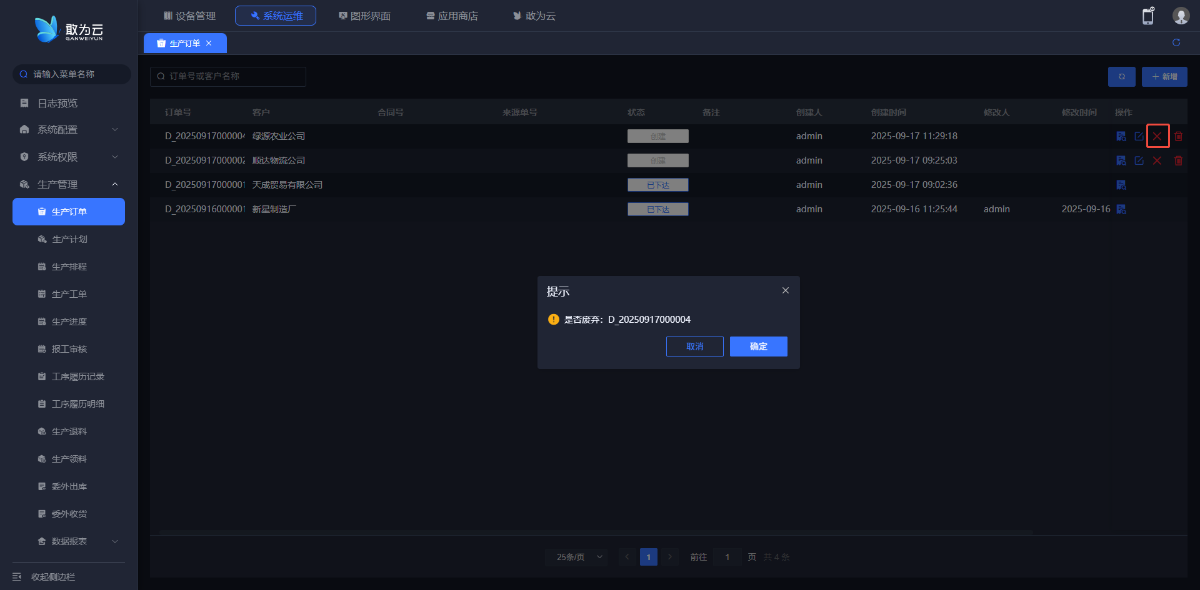
Task: Open the mobile device icon in top bar
Action: (x=1148, y=16)
